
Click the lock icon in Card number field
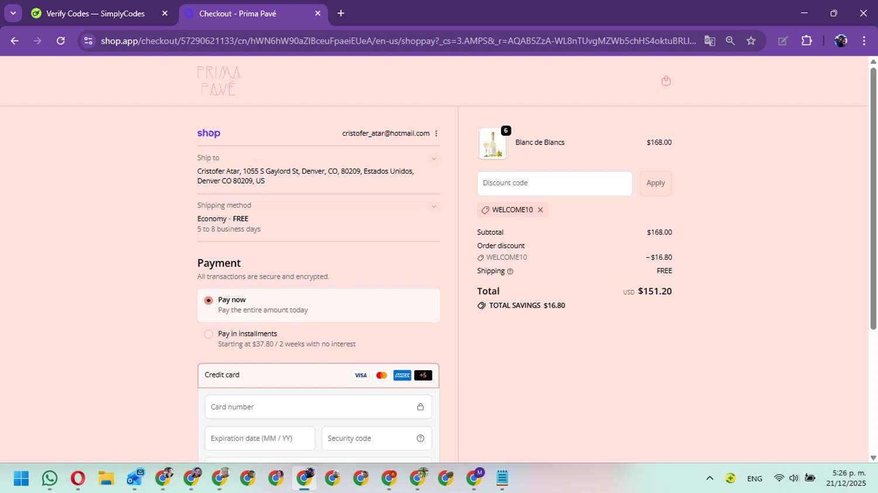pos(420,407)
